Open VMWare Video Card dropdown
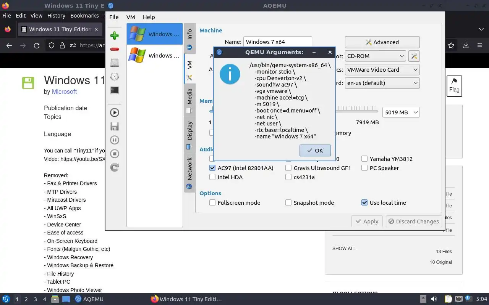Viewport: 489px width, 305px height. point(382,70)
